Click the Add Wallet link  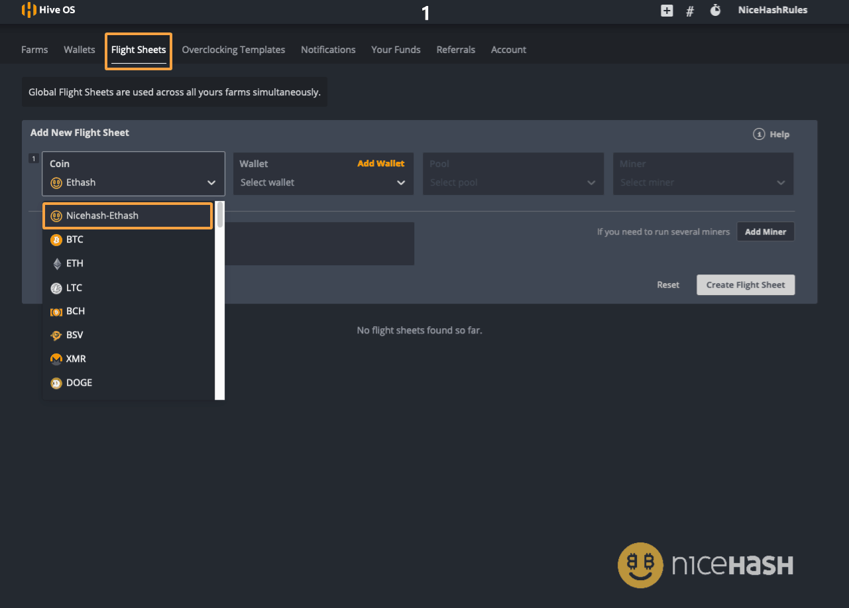coord(381,163)
